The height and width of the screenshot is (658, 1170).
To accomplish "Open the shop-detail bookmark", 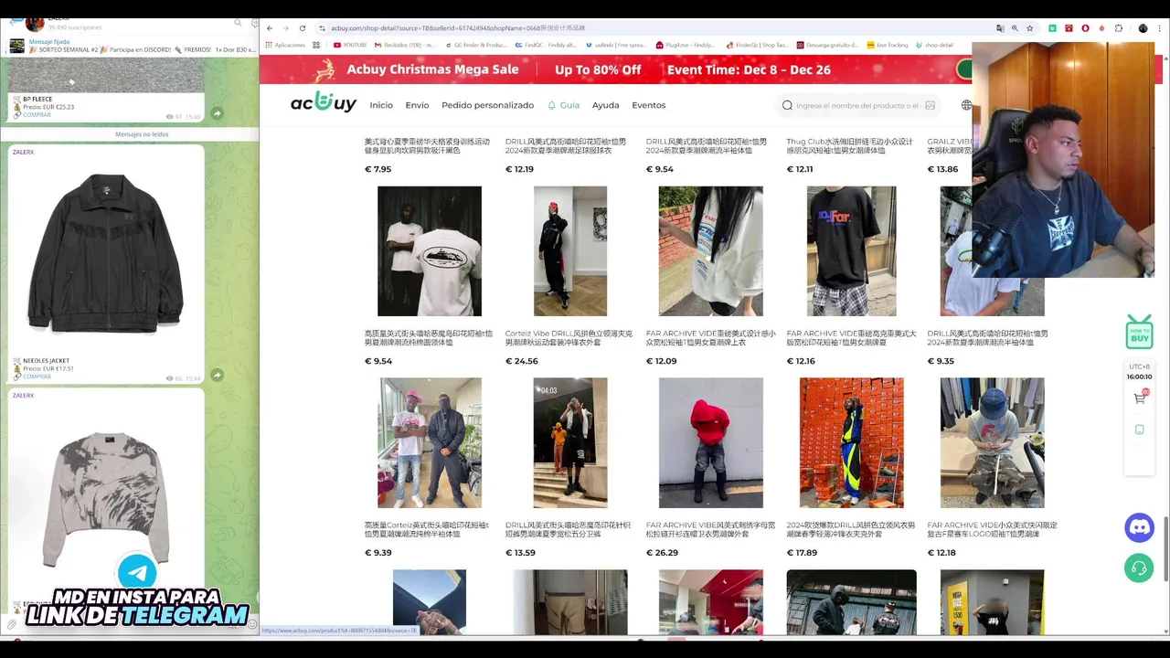I will point(934,45).
